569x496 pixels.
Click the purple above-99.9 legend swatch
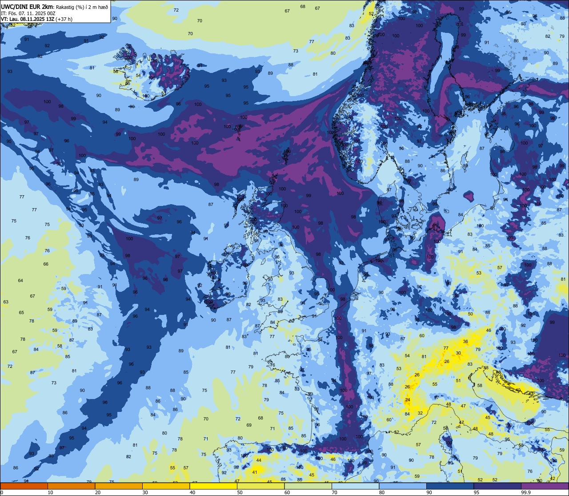pos(545,486)
